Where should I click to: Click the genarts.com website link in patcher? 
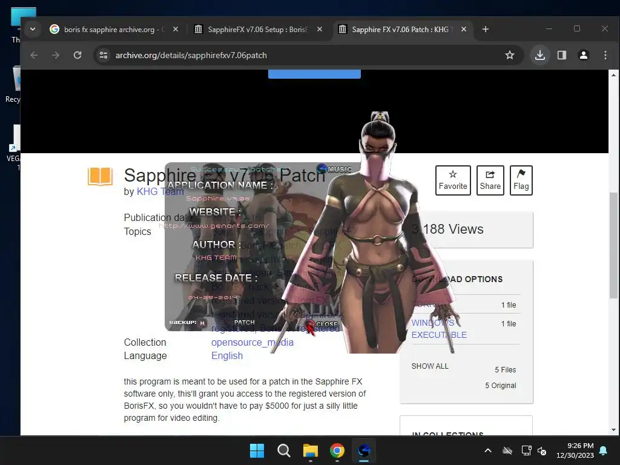coord(214,226)
